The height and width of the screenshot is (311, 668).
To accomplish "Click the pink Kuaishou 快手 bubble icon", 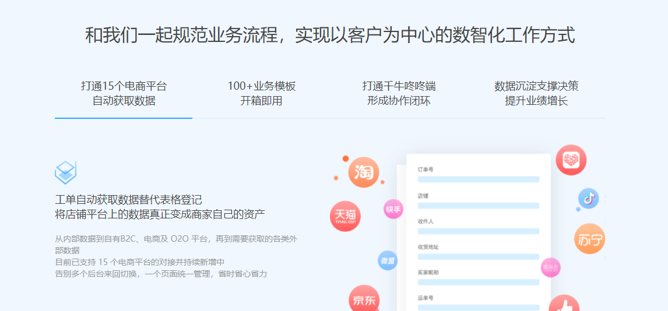I will (393, 209).
